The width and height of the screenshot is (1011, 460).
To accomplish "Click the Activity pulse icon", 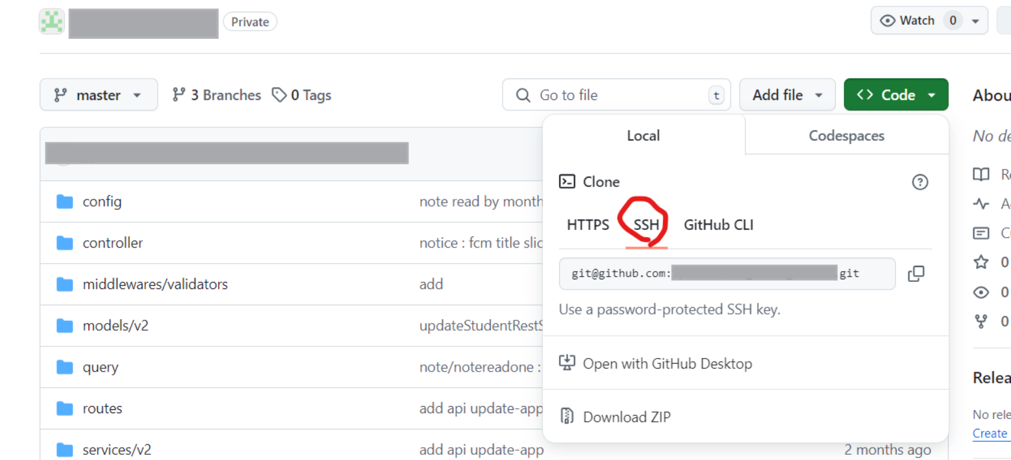I will (981, 204).
